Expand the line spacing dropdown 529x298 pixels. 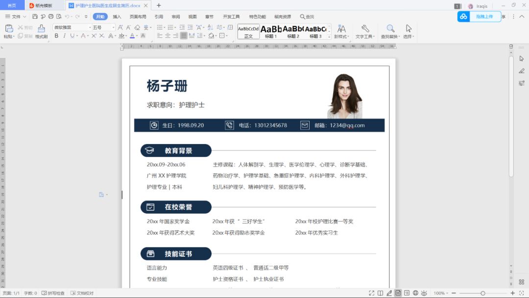(x=205, y=36)
